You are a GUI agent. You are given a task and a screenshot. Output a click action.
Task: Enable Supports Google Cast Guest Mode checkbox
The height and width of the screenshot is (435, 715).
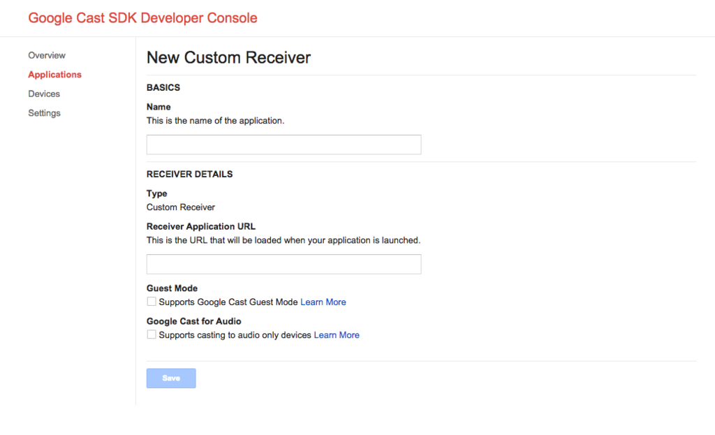pos(152,302)
